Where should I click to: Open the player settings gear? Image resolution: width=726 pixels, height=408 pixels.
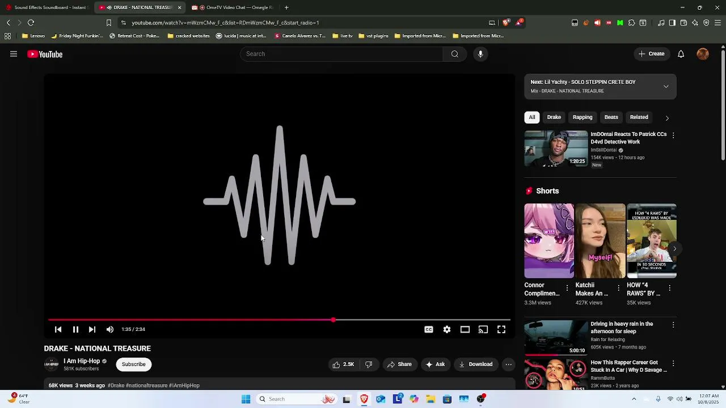pos(447,329)
